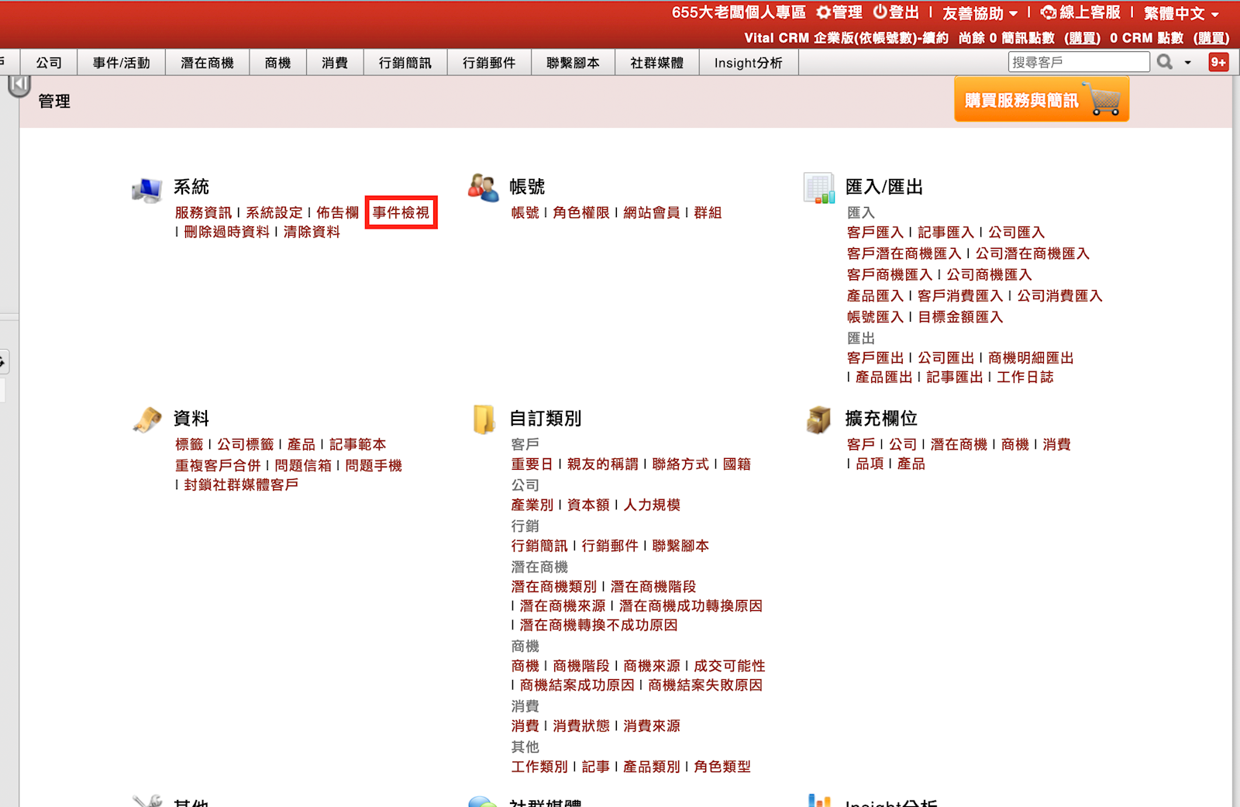Open the 行銷簡訊 menu tab

coord(405,63)
